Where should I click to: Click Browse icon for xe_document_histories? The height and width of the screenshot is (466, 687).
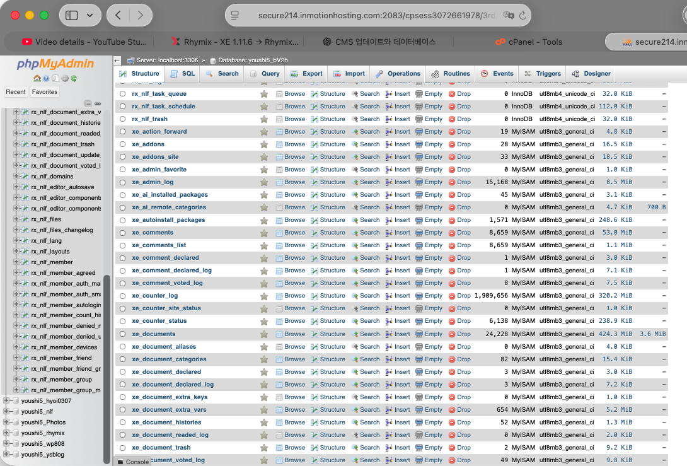pos(279,422)
